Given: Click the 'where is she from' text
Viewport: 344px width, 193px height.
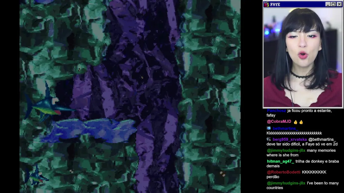Looking at the screenshot, I should click(x=282, y=155).
